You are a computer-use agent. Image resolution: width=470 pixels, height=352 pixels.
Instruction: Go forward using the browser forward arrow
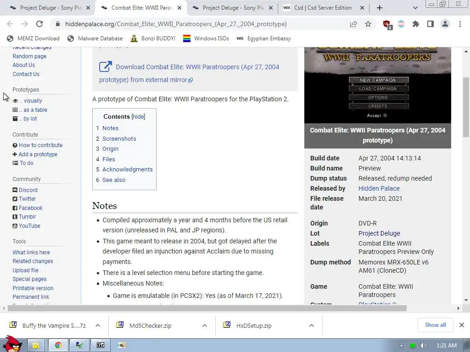pos(25,24)
